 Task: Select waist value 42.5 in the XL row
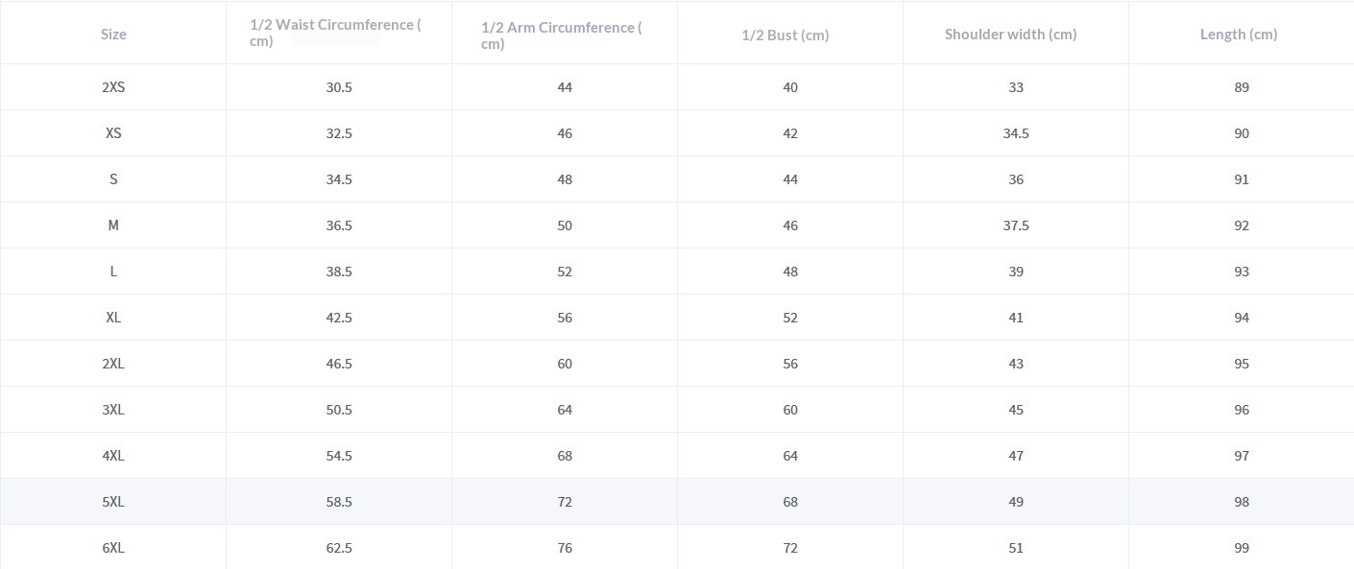coord(339,318)
